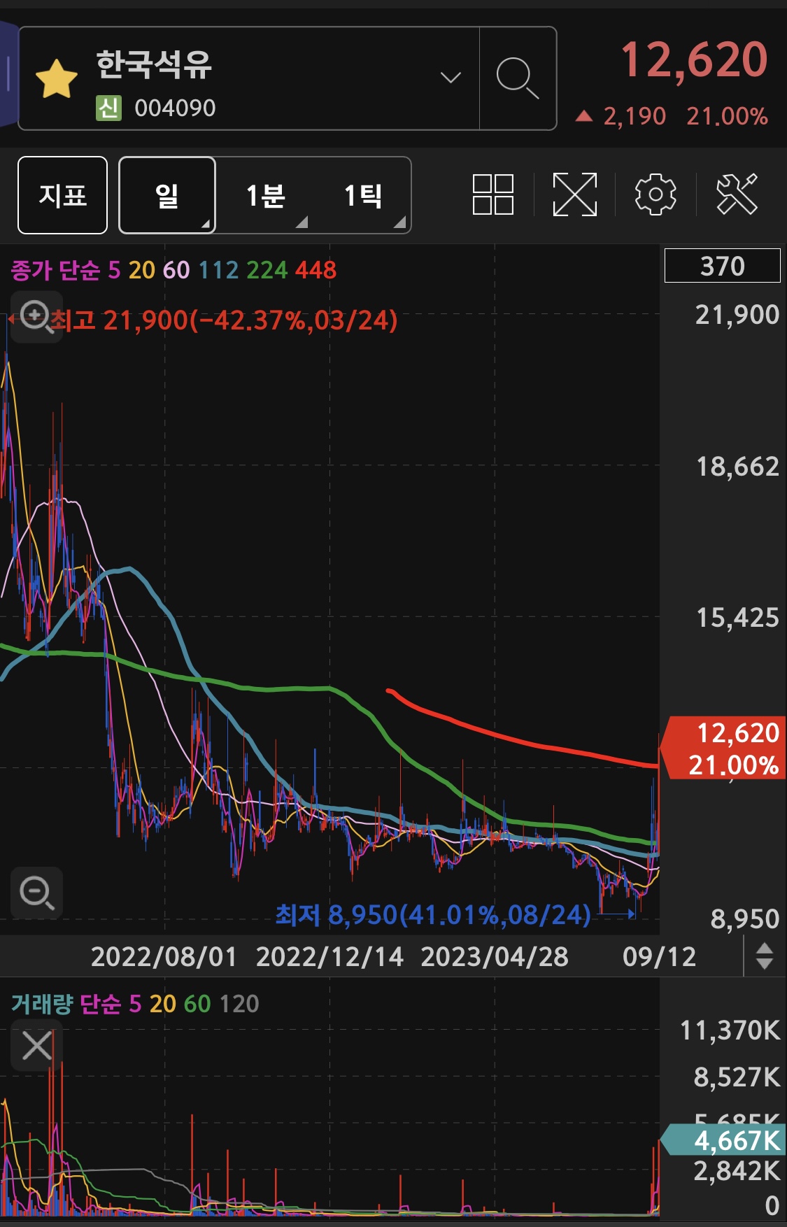Open the drawing tools wrench icon
The image size is (787, 1227).
(737, 194)
